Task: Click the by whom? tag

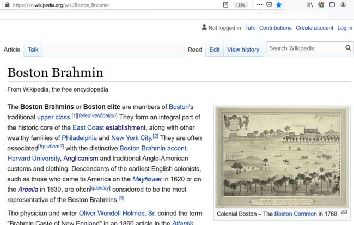Action: 51,147
